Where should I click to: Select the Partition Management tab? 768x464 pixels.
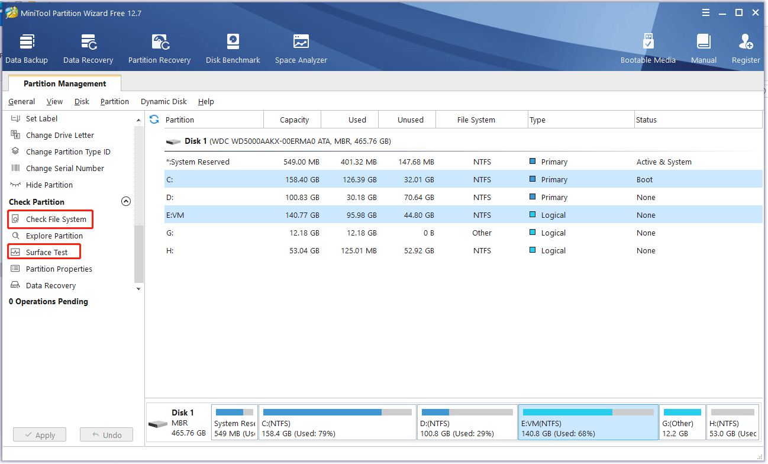coord(65,83)
